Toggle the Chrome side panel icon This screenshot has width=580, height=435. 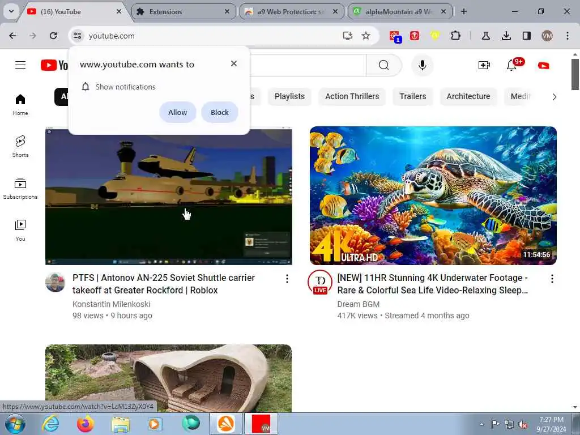click(526, 36)
